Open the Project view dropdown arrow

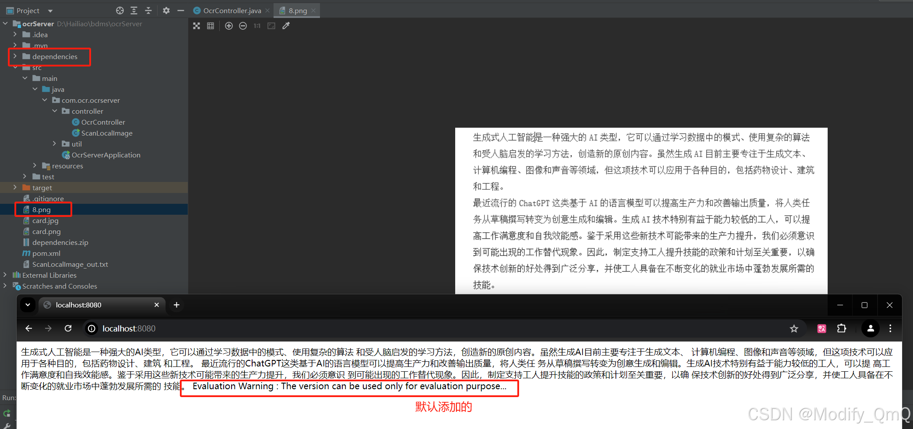pos(50,11)
